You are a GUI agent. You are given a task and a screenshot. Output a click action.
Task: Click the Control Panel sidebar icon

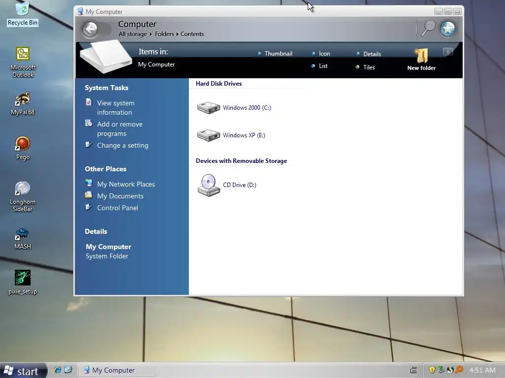(x=89, y=207)
